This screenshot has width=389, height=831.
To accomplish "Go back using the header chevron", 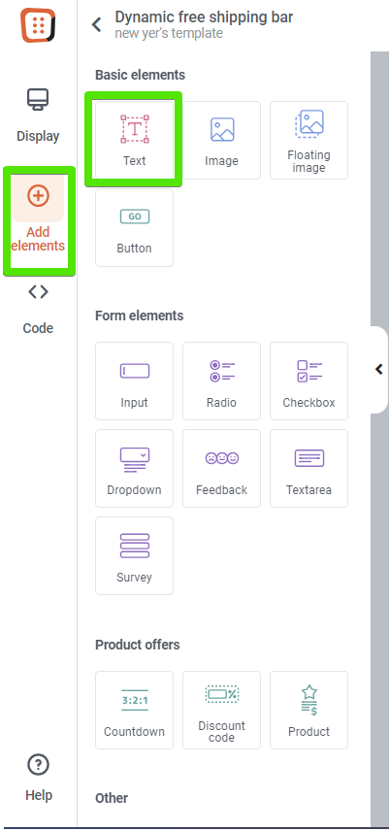I will pos(97,24).
